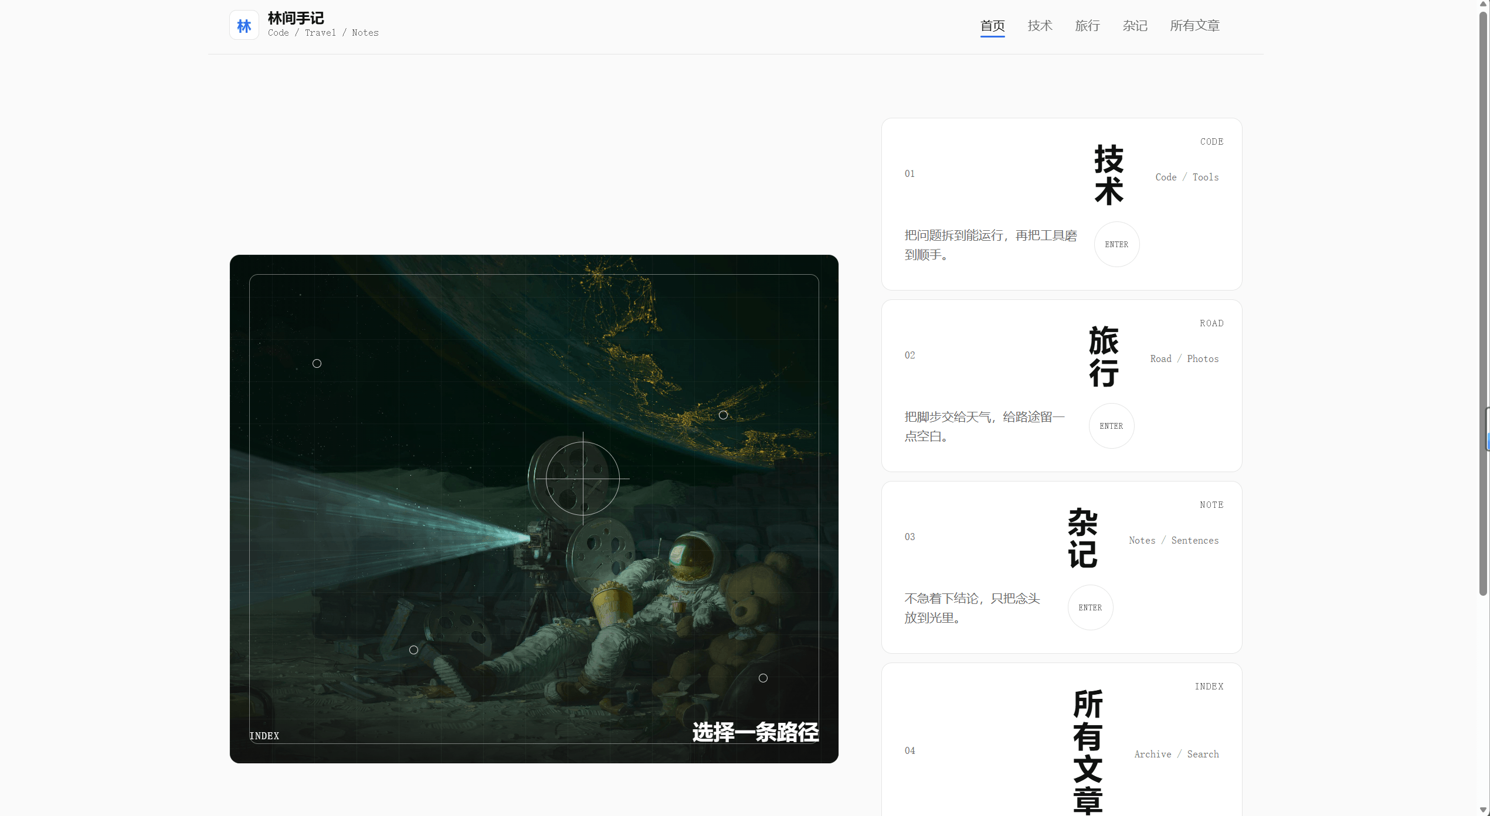Click the Notes / Sentences subtitle
The image size is (1490, 816).
1174,540
